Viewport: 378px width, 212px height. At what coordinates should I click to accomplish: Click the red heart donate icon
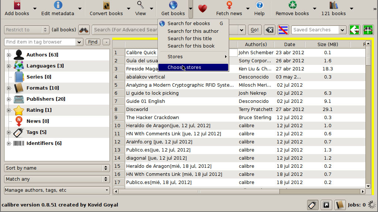click(x=203, y=8)
